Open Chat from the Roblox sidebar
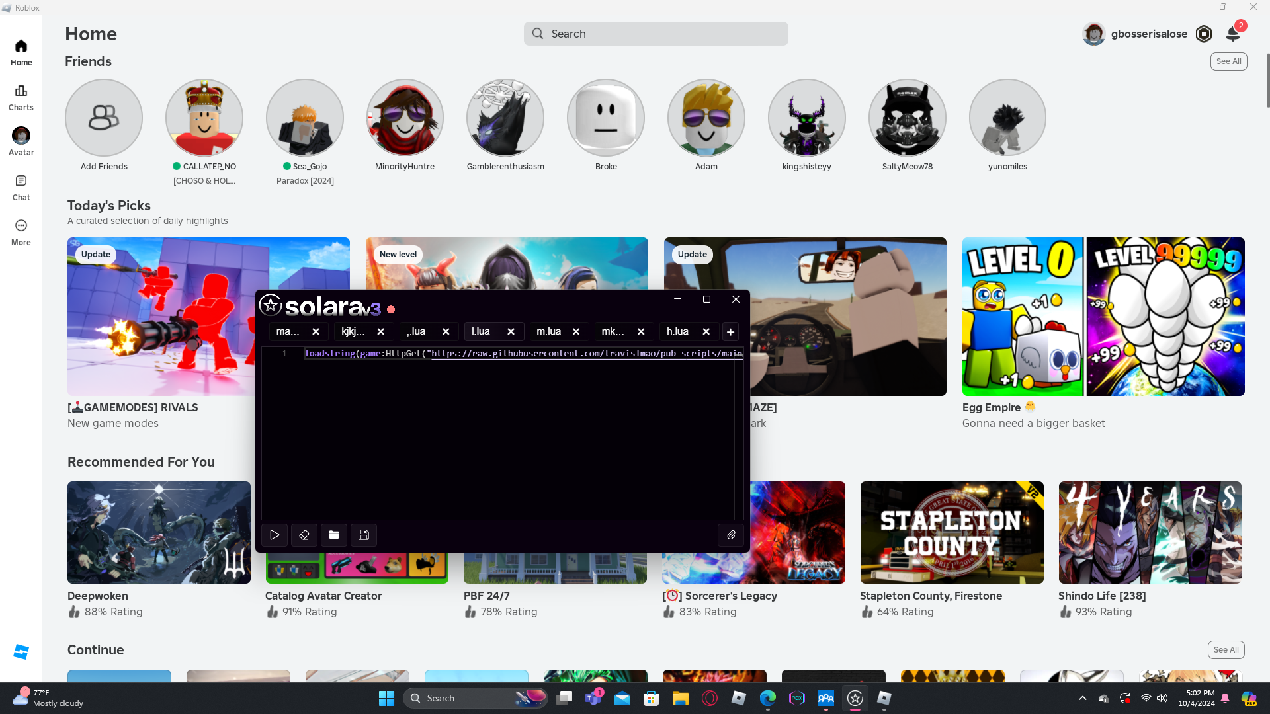1270x714 pixels. 21,187
